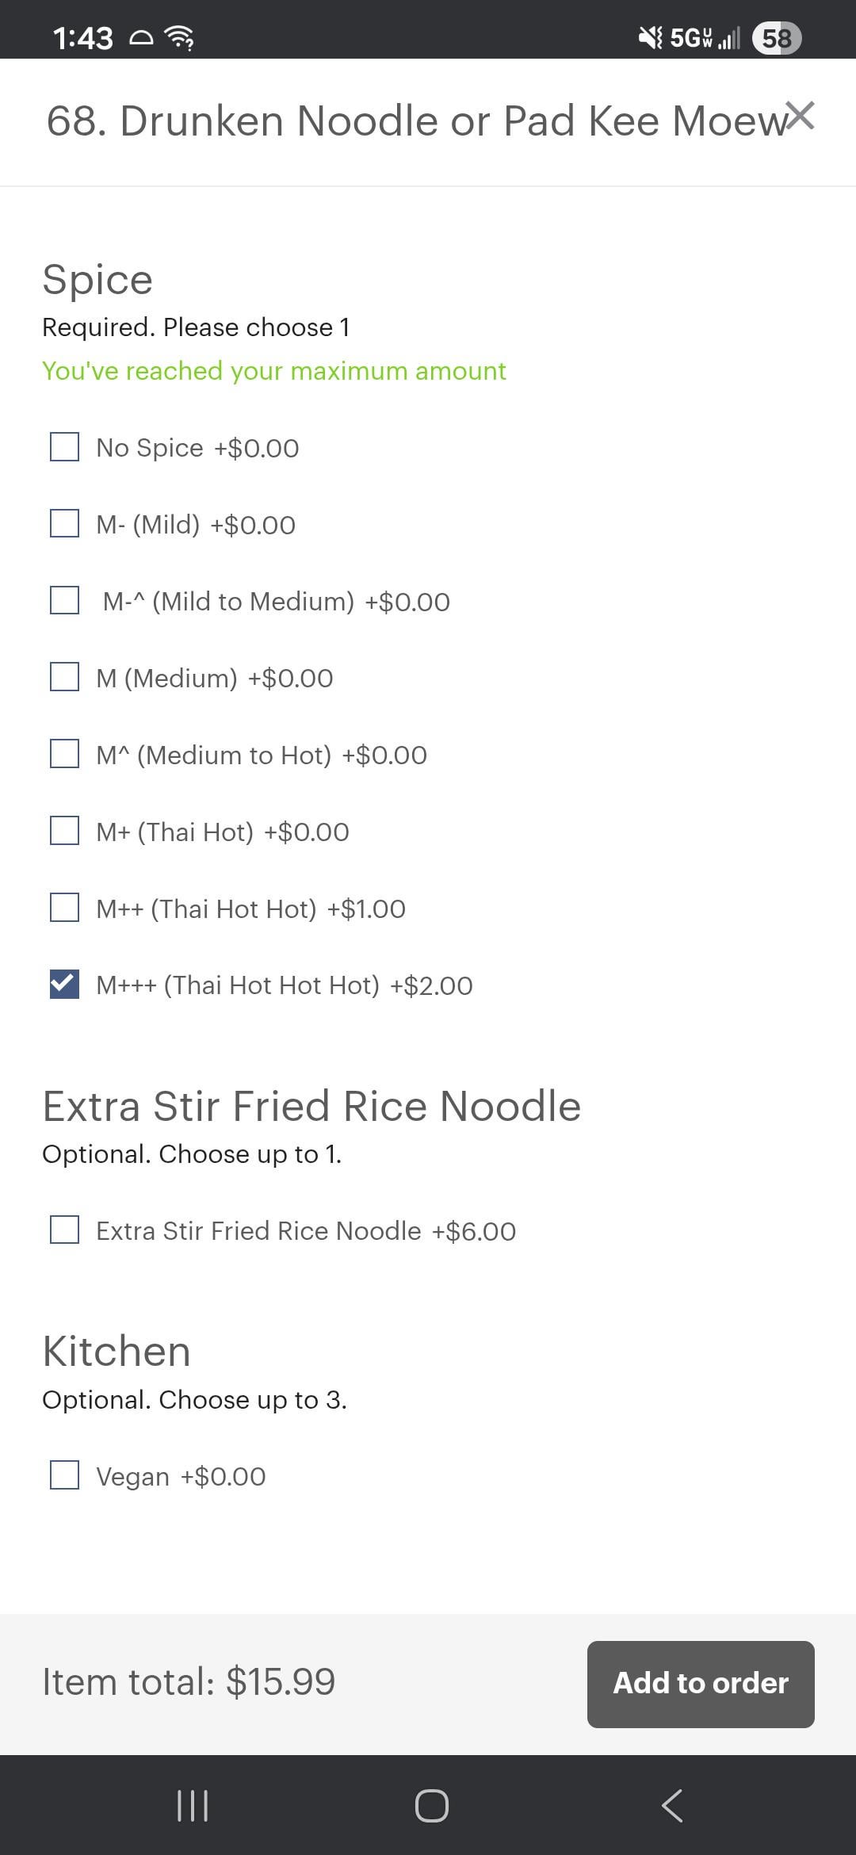Screen dimensions: 856x1855
Task: Choose M-^ (Mild to Medium) spice
Action: tap(64, 601)
